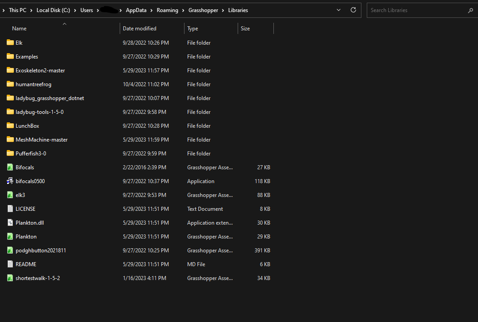Open the address bar history dropdown
Viewport: 478px width, 322px height.
click(338, 10)
